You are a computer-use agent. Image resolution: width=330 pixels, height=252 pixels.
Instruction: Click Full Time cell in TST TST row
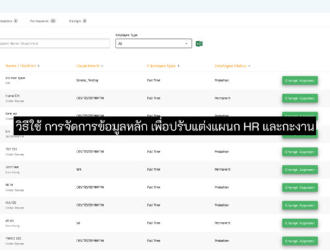pos(154,151)
